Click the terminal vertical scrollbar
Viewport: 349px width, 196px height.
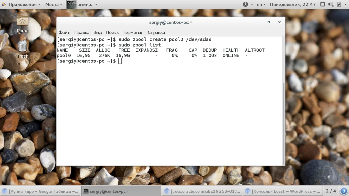(283, 123)
